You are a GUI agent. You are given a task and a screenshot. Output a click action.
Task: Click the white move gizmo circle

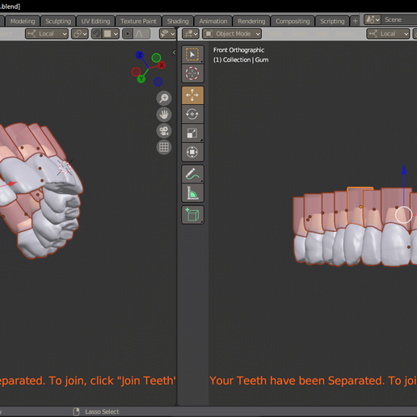[403, 215]
